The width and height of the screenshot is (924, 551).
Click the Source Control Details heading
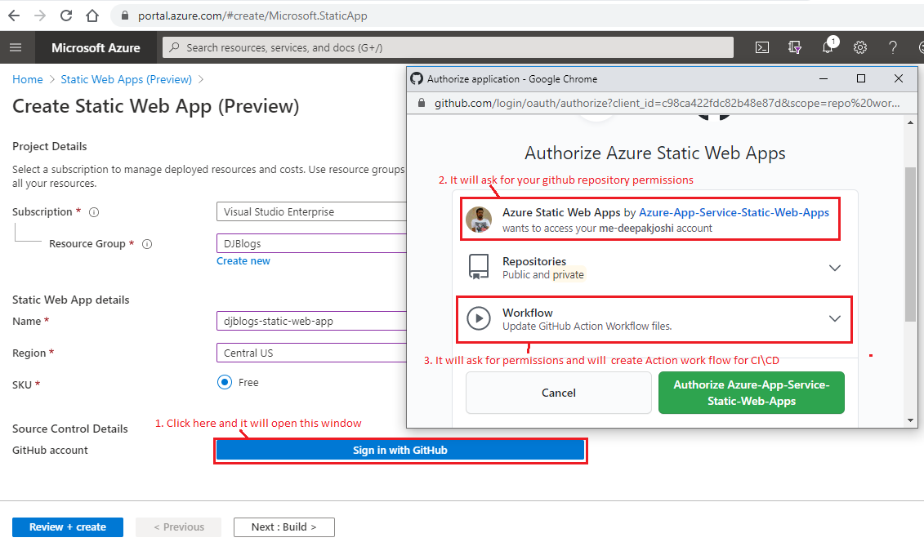point(70,429)
